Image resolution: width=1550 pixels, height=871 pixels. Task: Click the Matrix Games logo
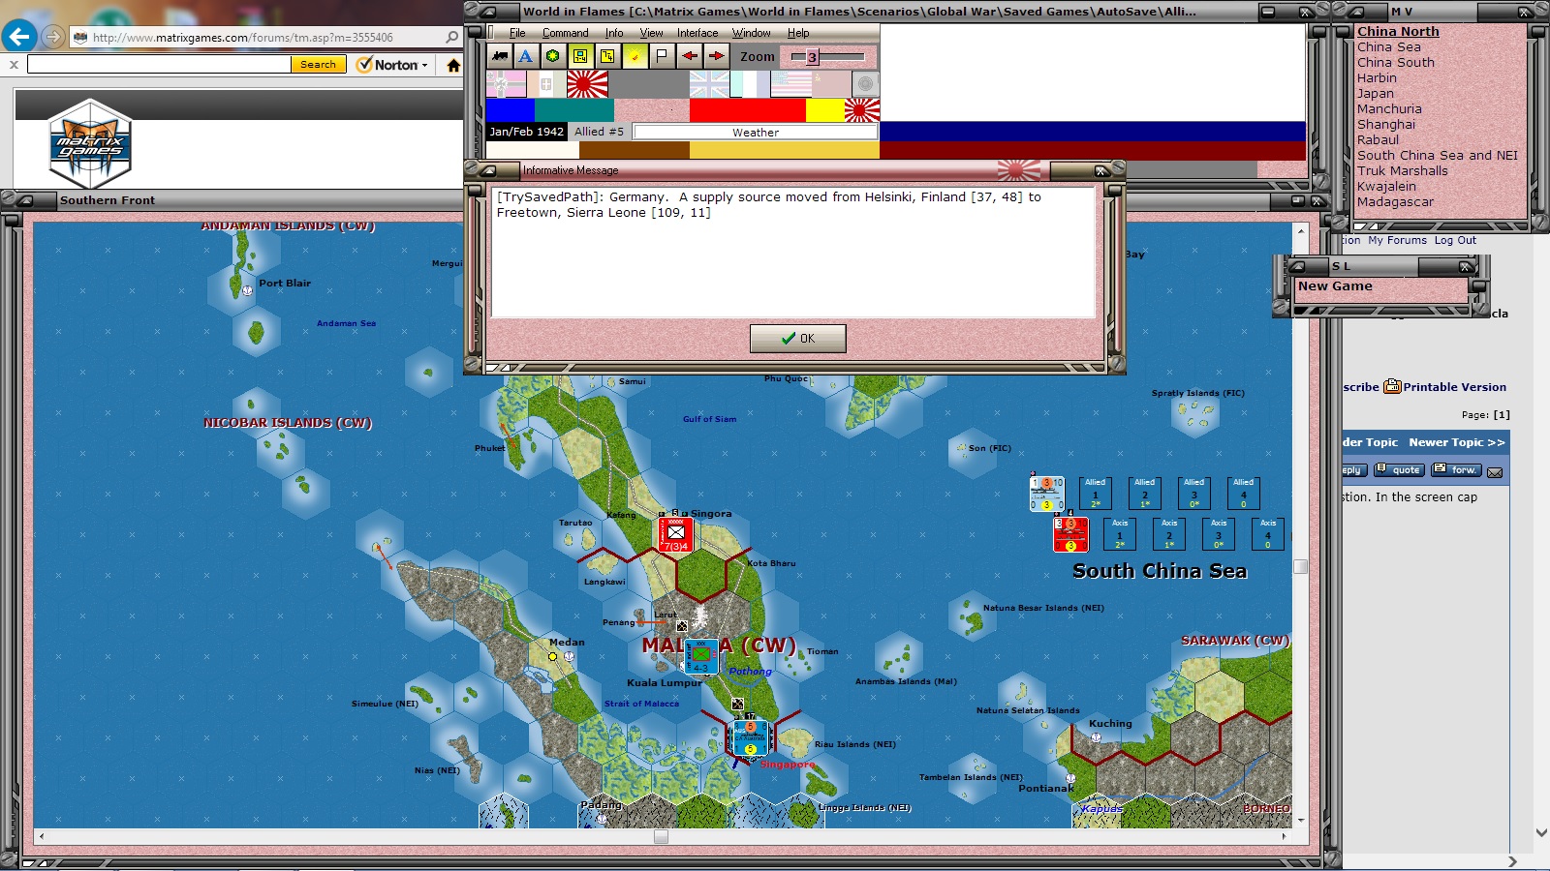click(90, 143)
